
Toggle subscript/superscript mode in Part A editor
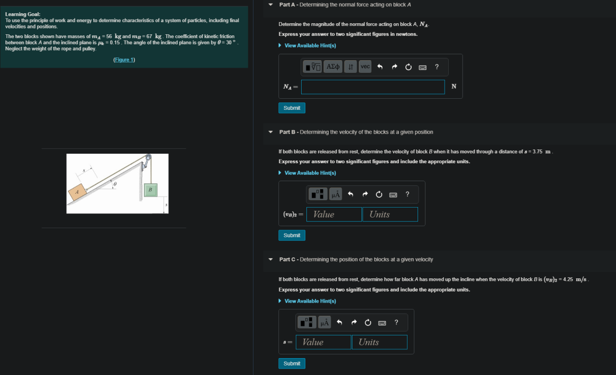click(350, 67)
